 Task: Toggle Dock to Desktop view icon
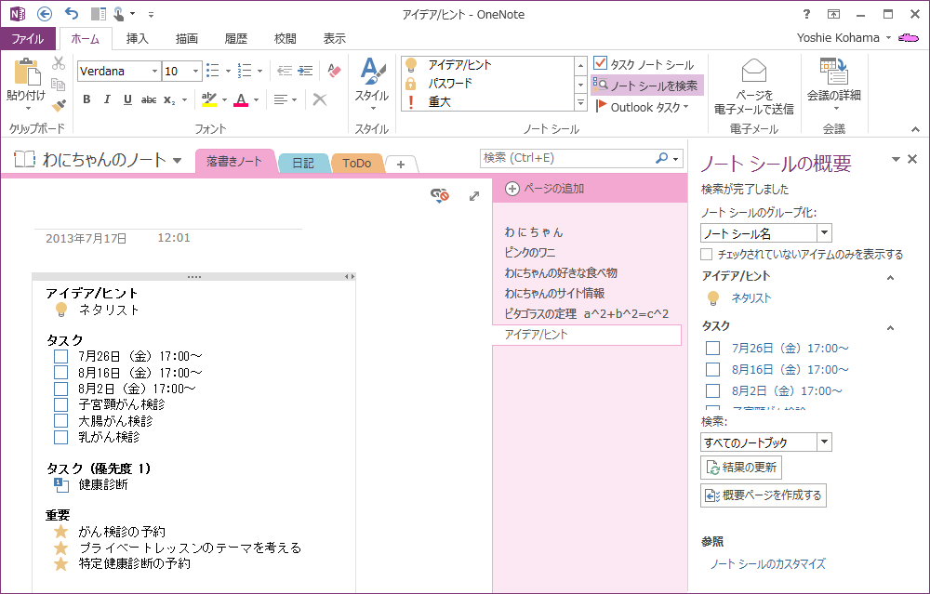point(98,14)
